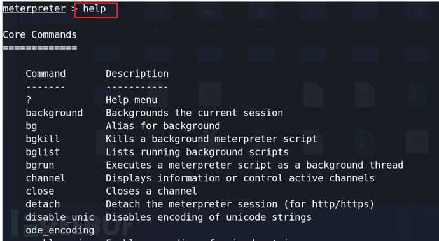Click the Description column header
The height and width of the screenshot is (241, 439).
click(137, 74)
